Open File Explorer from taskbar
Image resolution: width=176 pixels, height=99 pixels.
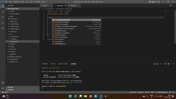coord(86,96)
